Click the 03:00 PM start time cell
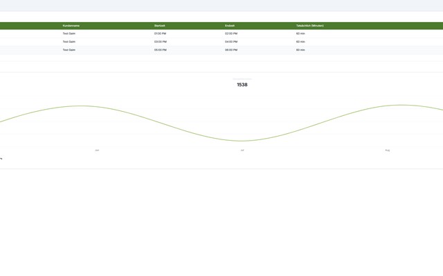Viewport: 443px width, 276px height. click(160, 41)
